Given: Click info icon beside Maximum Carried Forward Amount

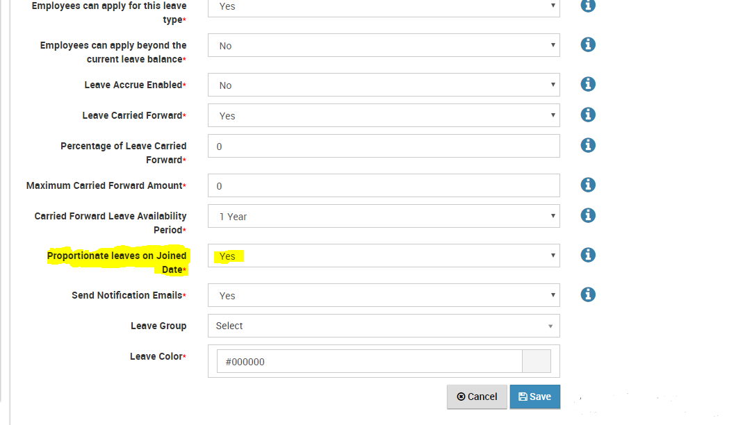Looking at the screenshot, I should 588,185.
